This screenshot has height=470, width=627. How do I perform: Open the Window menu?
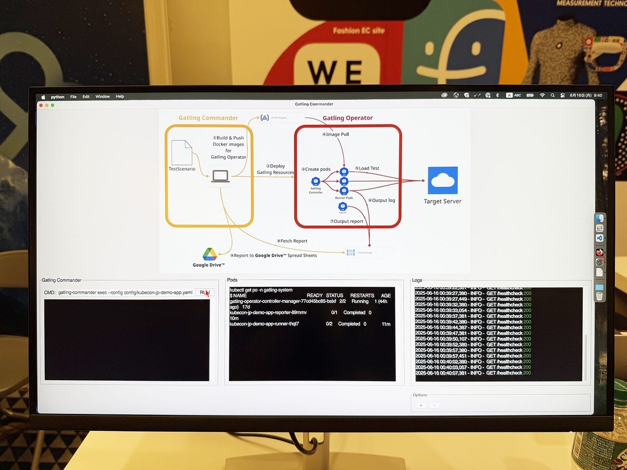coord(102,97)
